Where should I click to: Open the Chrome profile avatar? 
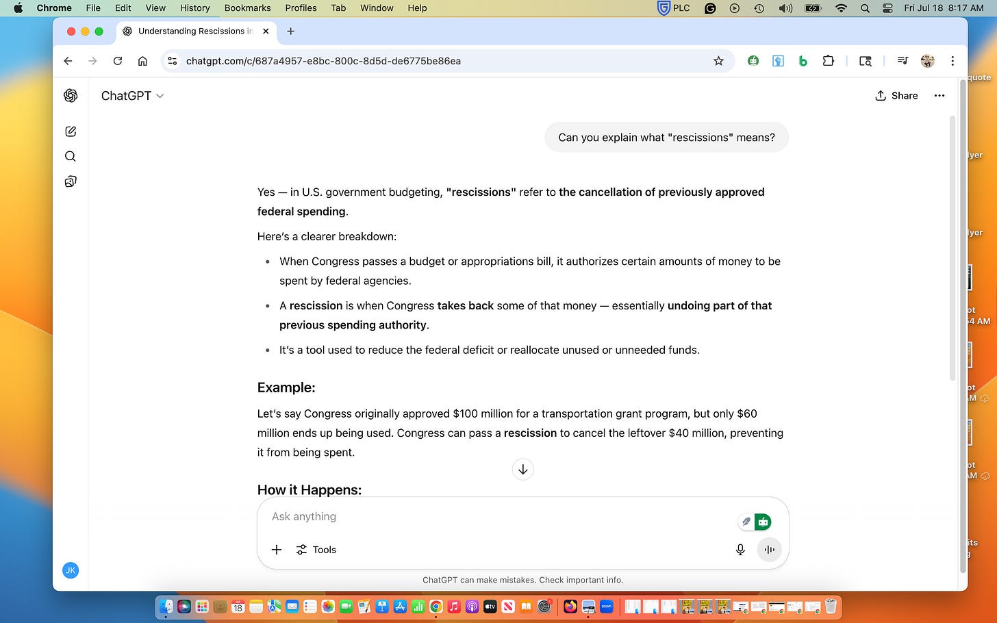(928, 61)
